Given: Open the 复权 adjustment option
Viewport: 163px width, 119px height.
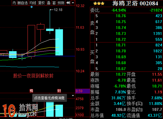Looking at the screenshot, I should tap(41, 3).
